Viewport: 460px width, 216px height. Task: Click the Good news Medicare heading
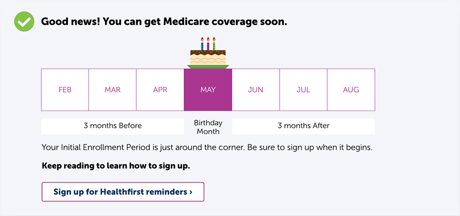coord(164,21)
